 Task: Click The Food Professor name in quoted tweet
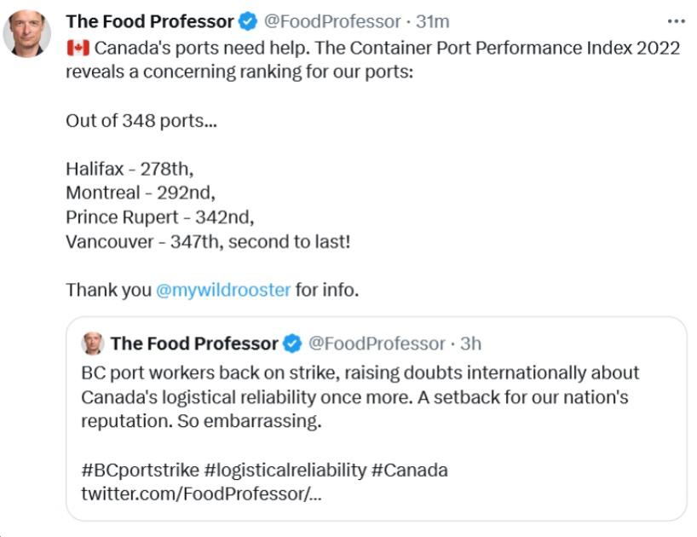pos(194,344)
